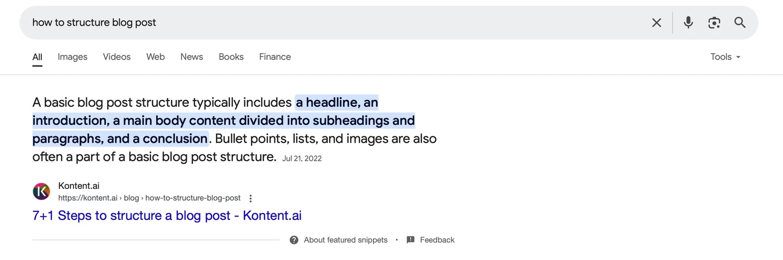Open the three-dot menu beside the Kontent.ai URL
This screenshot has width=783, height=260.
pos(251,199)
